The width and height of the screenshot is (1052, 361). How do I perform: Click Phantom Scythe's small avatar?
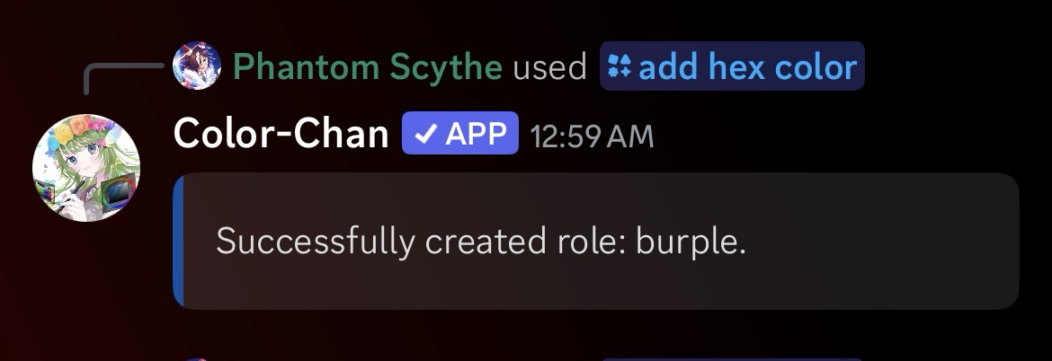[x=196, y=66]
